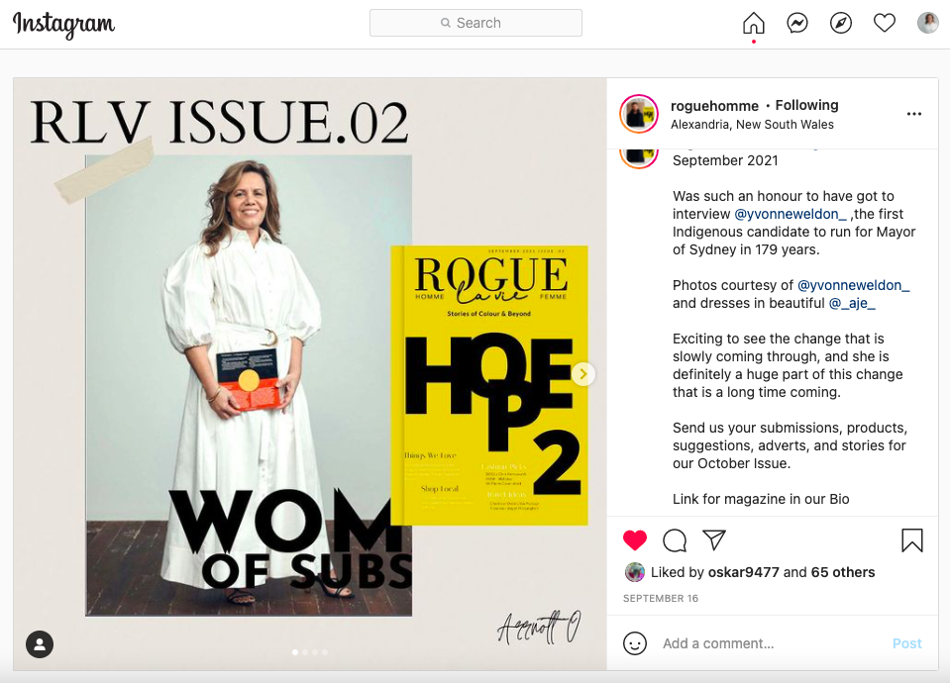Click the Instagram logo
This screenshot has width=950, height=683.
click(x=63, y=25)
